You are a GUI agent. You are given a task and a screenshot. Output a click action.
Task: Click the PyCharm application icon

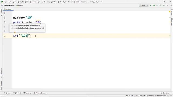[2, 2]
